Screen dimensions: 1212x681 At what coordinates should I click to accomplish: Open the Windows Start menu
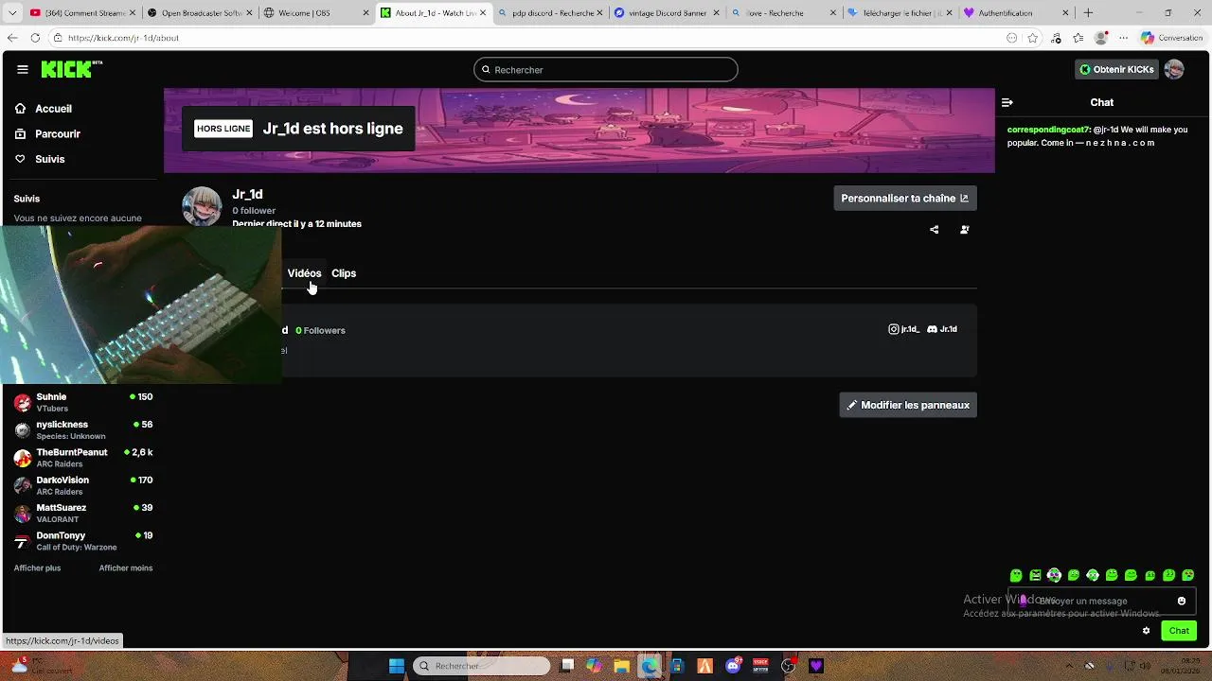click(x=397, y=666)
